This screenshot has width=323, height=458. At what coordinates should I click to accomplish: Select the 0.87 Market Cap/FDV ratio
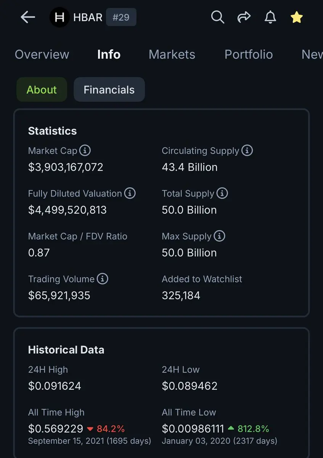[39, 253]
